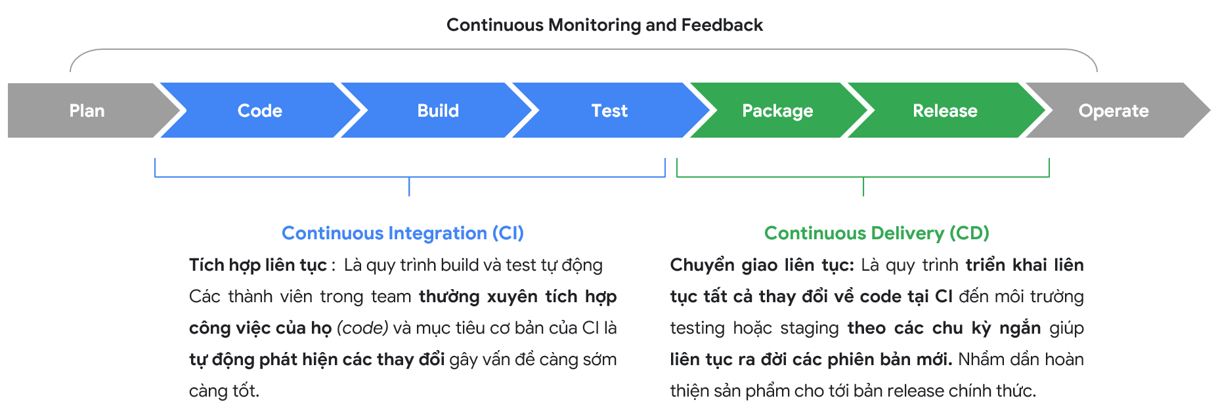Select the blue Code stage arrow
This screenshot has height=413, width=1216.
pyautogui.click(x=259, y=110)
